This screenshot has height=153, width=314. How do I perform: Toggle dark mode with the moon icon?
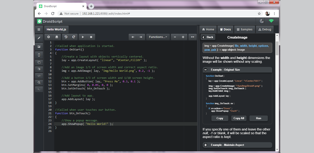point(262,21)
